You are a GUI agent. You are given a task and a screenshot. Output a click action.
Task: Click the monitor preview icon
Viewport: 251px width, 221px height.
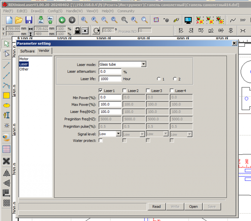(x=189, y=20)
